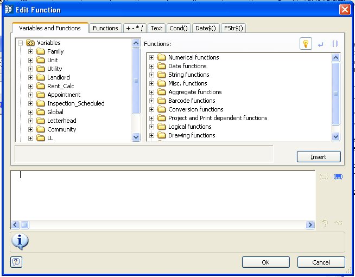Click the help question mark icon
The height and width of the screenshot is (277, 355).
coord(16,262)
